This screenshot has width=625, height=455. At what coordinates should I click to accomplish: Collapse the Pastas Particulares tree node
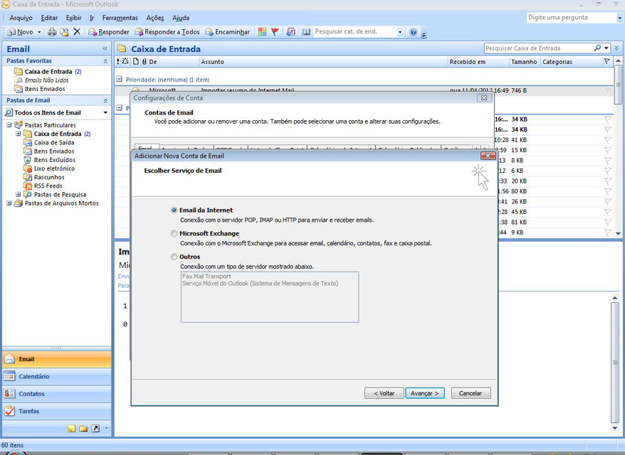pos(9,125)
